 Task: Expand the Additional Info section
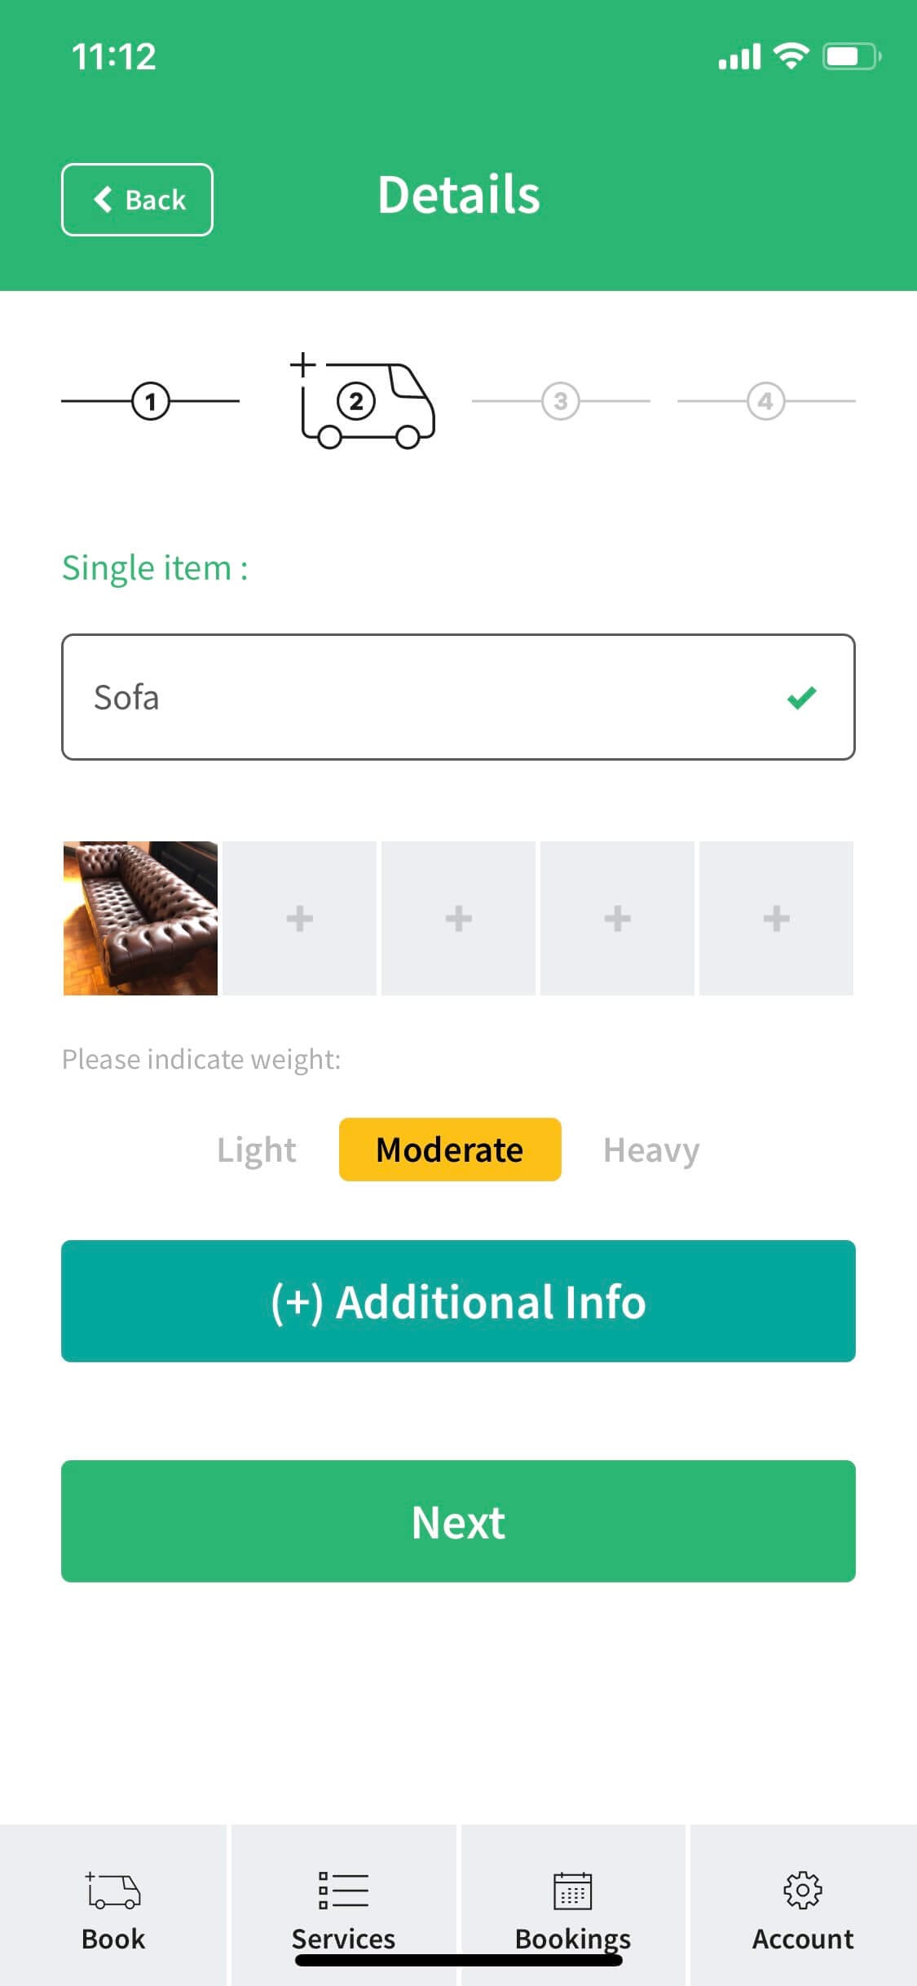[x=458, y=1301]
